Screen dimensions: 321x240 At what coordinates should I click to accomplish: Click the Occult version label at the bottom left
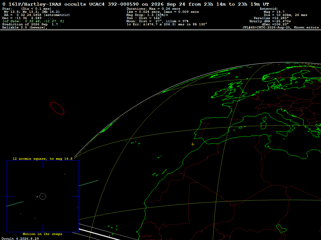point(20,238)
